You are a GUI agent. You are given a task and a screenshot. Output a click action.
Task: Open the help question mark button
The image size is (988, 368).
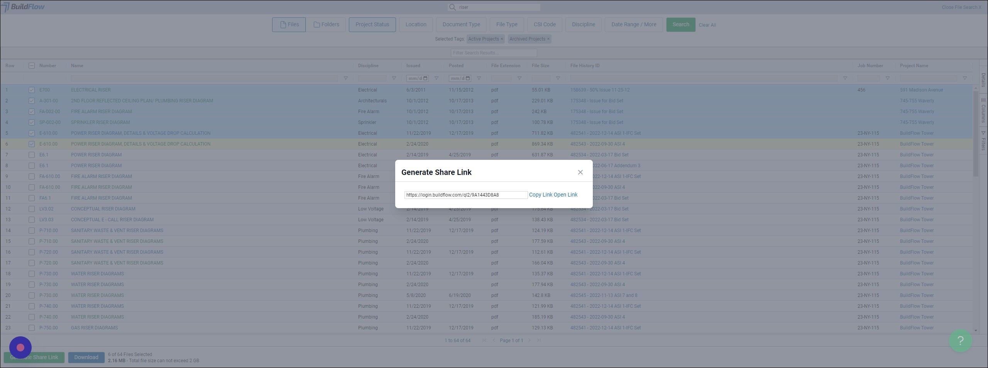pos(961,340)
